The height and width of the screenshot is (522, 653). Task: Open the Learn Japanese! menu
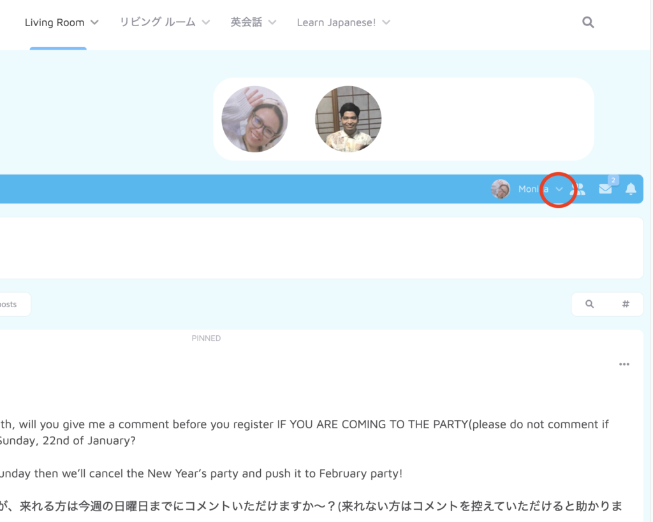[x=336, y=22]
